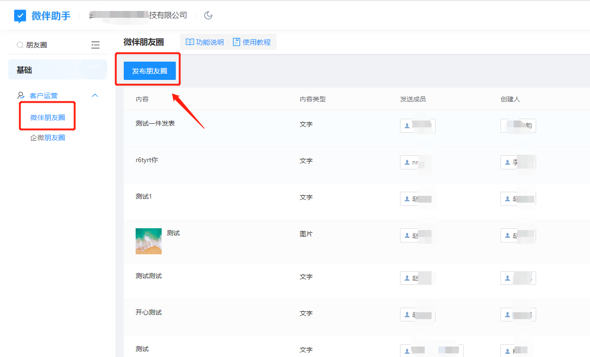Click the 客户运营 person icon
The height and width of the screenshot is (357, 590).
pyautogui.click(x=21, y=95)
